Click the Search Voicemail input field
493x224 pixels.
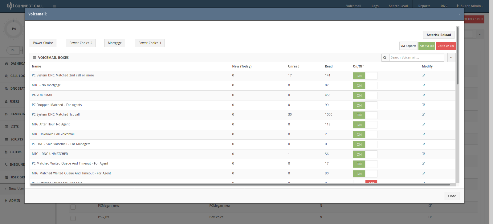pos(417,58)
